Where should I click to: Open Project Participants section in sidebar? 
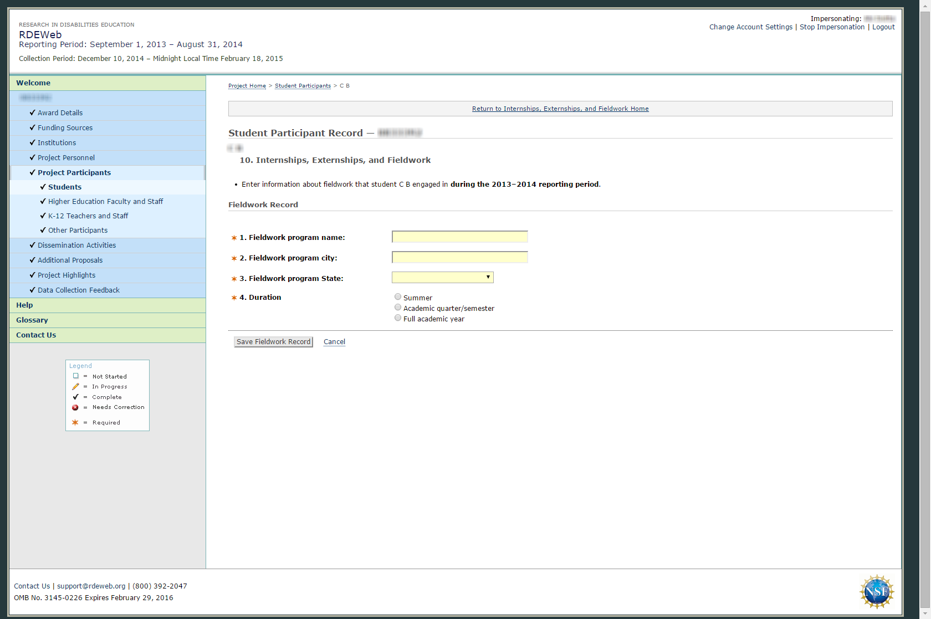pos(74,173)
